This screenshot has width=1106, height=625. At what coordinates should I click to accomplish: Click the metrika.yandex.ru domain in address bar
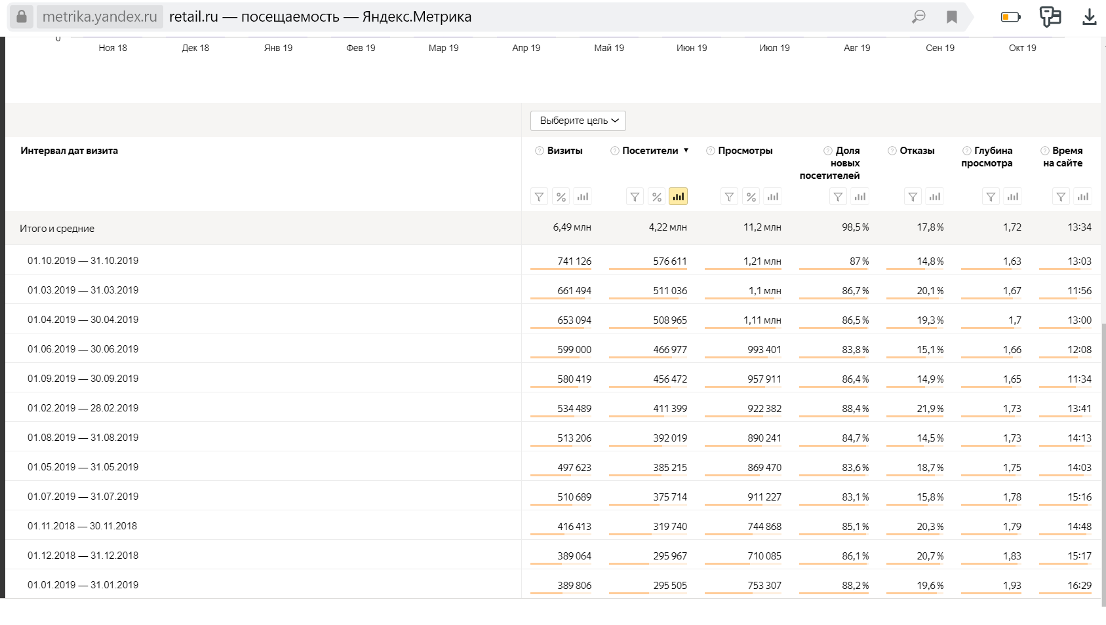[x=100, y=16]
